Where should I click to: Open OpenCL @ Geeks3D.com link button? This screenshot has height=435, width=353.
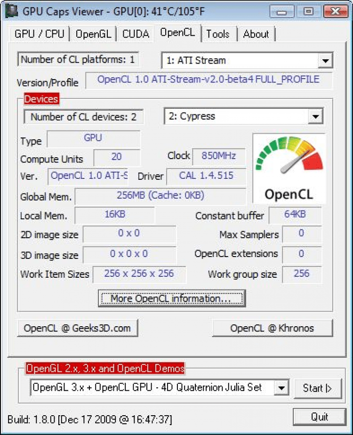pyautogui.click(x=78, y=328)
